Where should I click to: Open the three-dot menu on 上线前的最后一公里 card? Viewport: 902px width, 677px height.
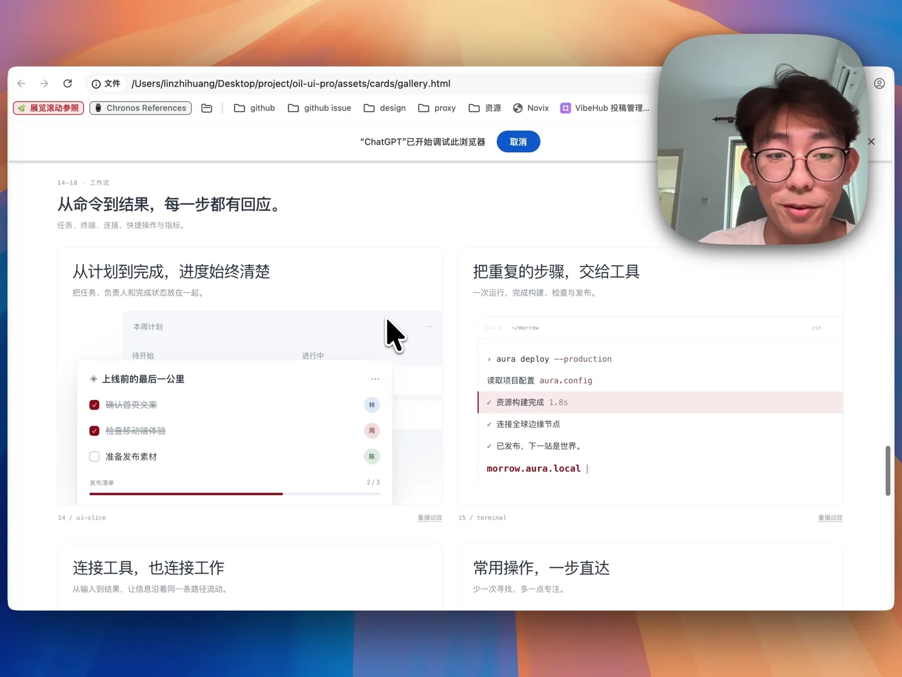pos(375,379)
